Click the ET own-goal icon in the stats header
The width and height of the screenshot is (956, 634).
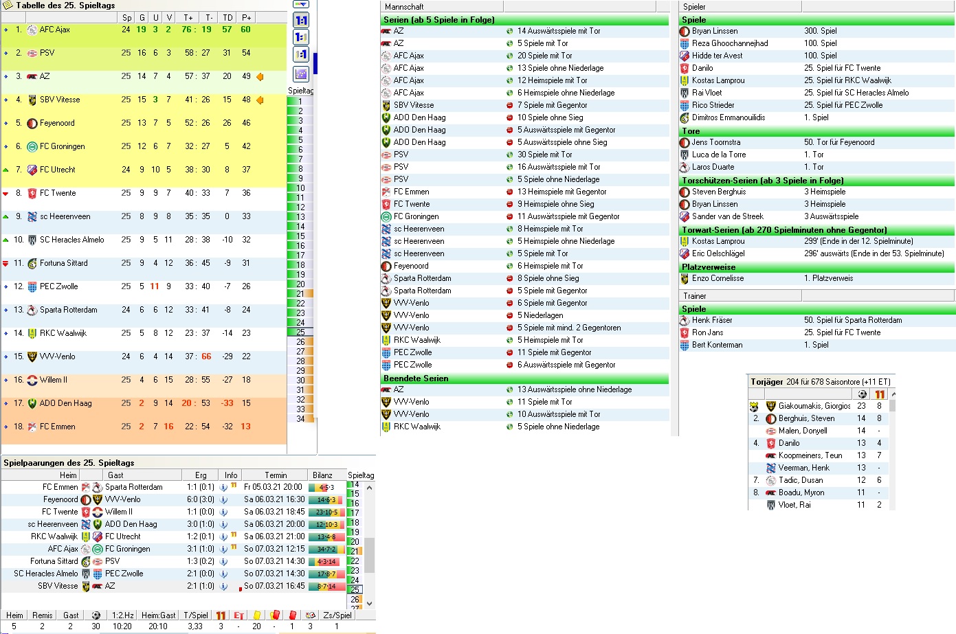238,615
